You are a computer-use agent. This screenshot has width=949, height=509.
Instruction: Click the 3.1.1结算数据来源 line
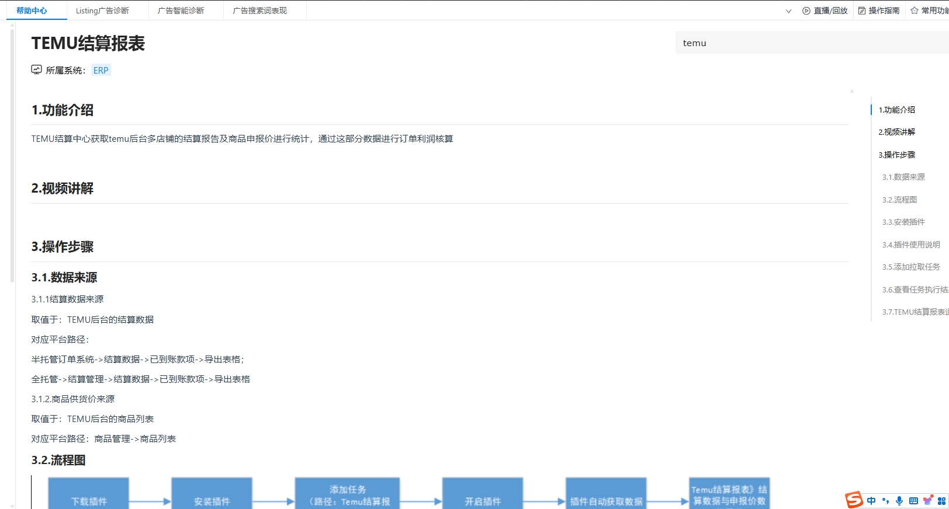[67, 299]
